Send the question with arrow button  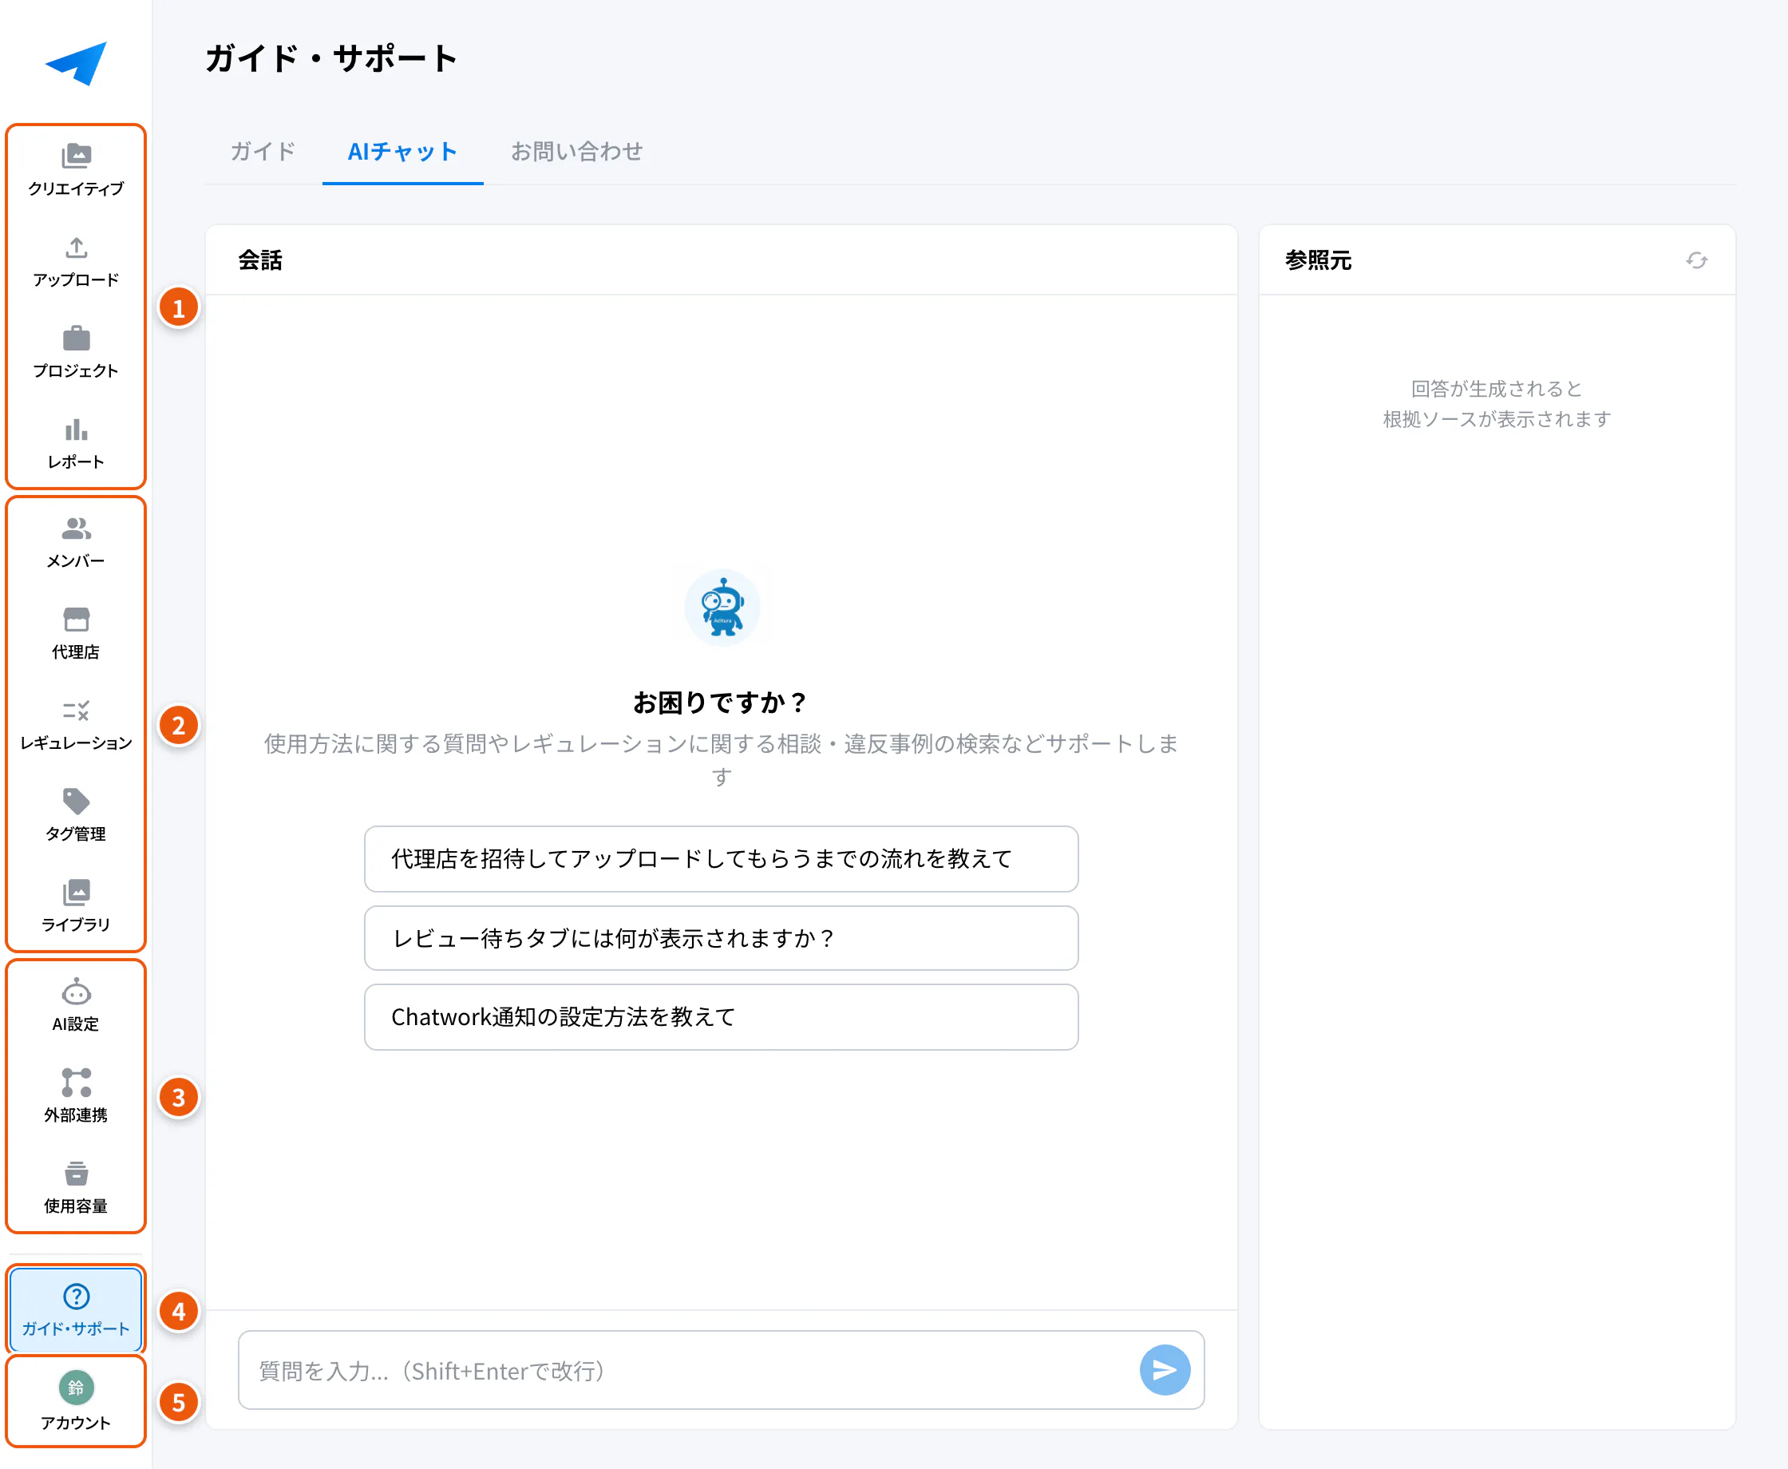pyautogui.click(x=1165, y=1370)
